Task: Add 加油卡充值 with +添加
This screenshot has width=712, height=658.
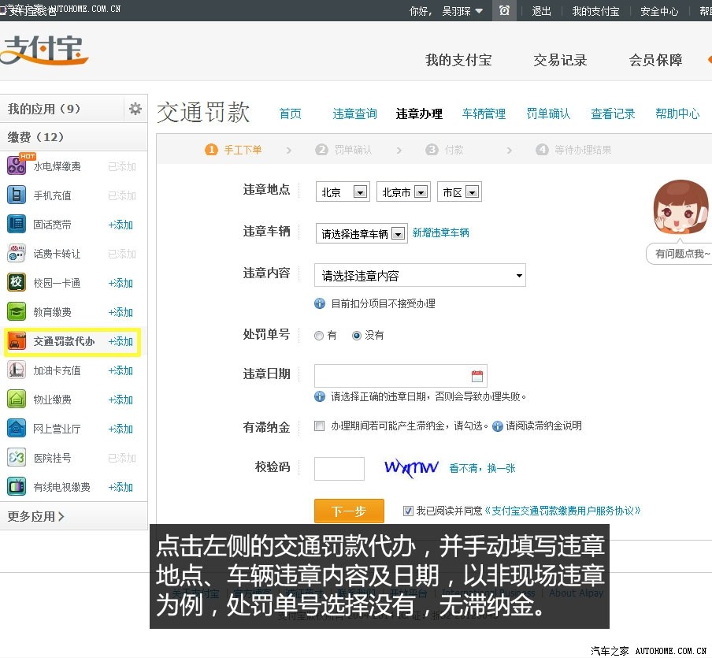Action: coord(121,370)
